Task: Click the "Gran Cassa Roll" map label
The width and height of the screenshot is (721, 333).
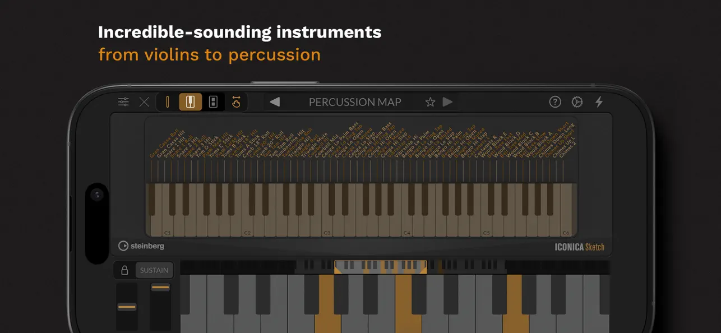Action: coord(164,144)
